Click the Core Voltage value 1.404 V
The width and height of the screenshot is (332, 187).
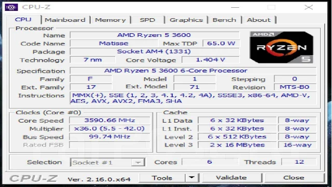[210, 60]
